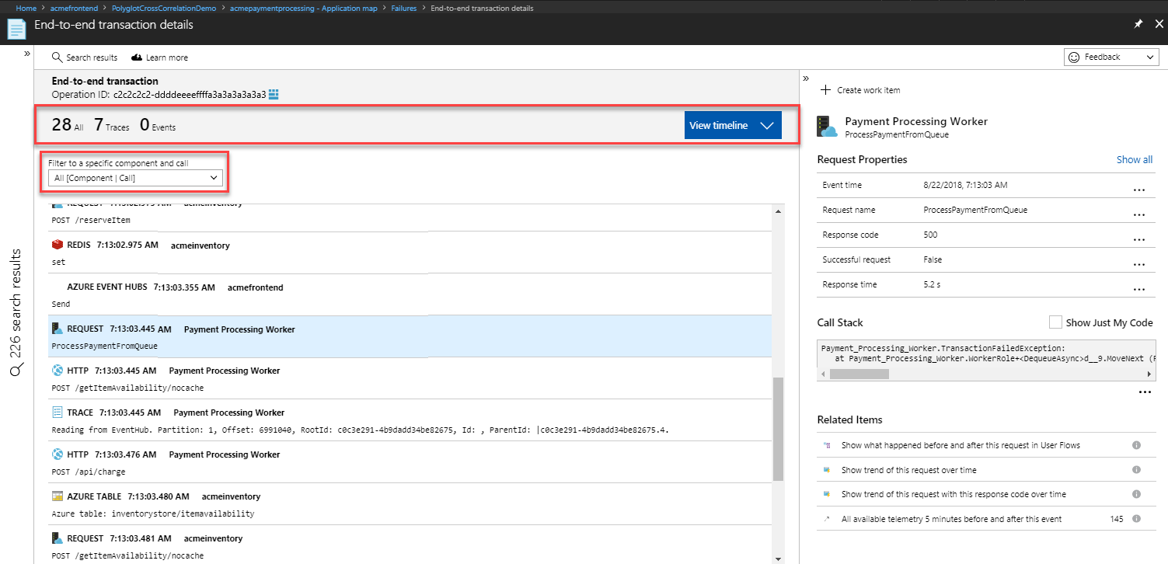This screenshot has width=1168, height=564.
Task: Go to acmepaymentprocessing Application map breadcrumb
Action: (303, 8)
